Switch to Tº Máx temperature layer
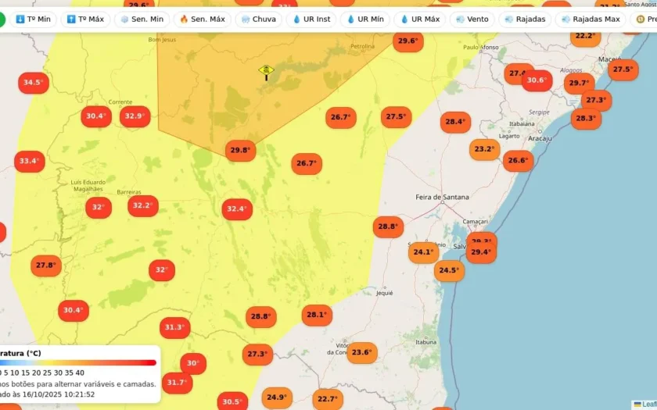Image resolution: width=657 pixels, height=410 pixels. [85, 20]
